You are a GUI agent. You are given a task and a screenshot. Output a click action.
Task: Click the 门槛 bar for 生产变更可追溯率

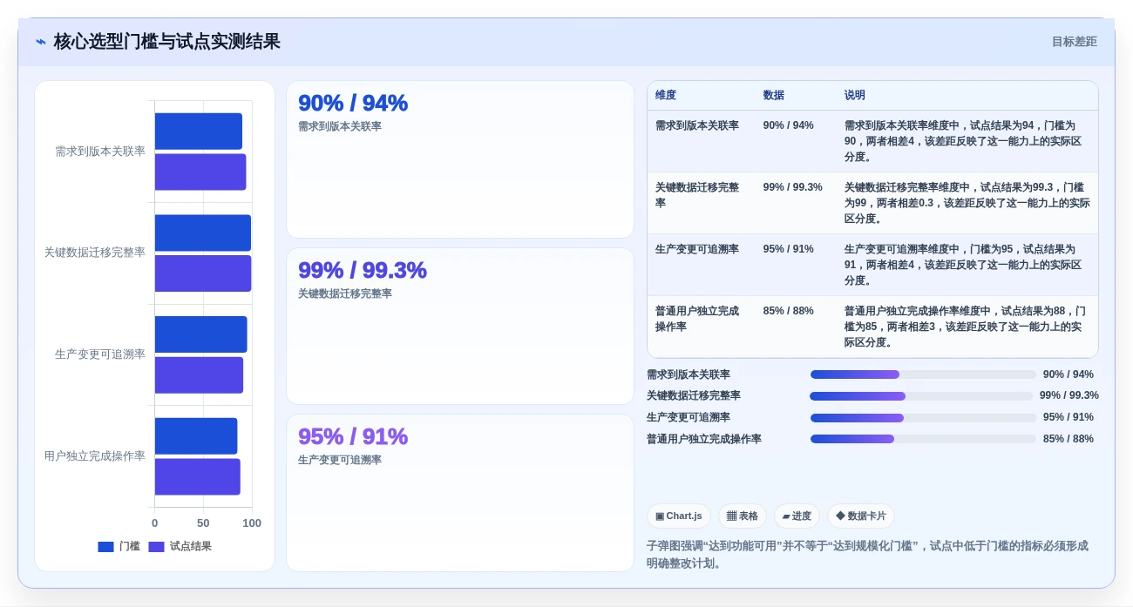tap(201, 334)
